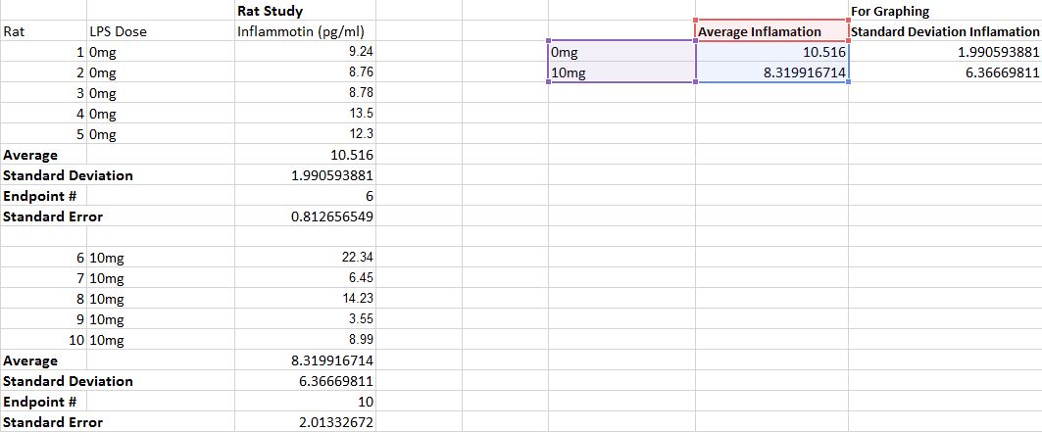
Task: Select the Standard Error value 0.812656549
Action: (304, 216)
